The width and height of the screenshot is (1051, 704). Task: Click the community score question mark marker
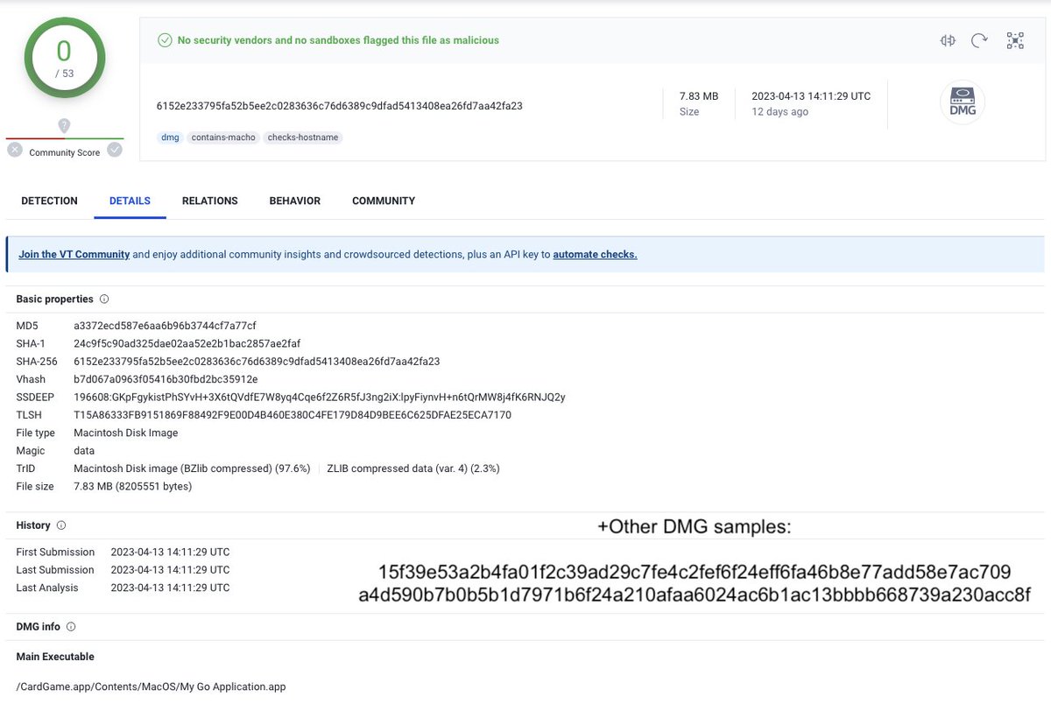64,126
